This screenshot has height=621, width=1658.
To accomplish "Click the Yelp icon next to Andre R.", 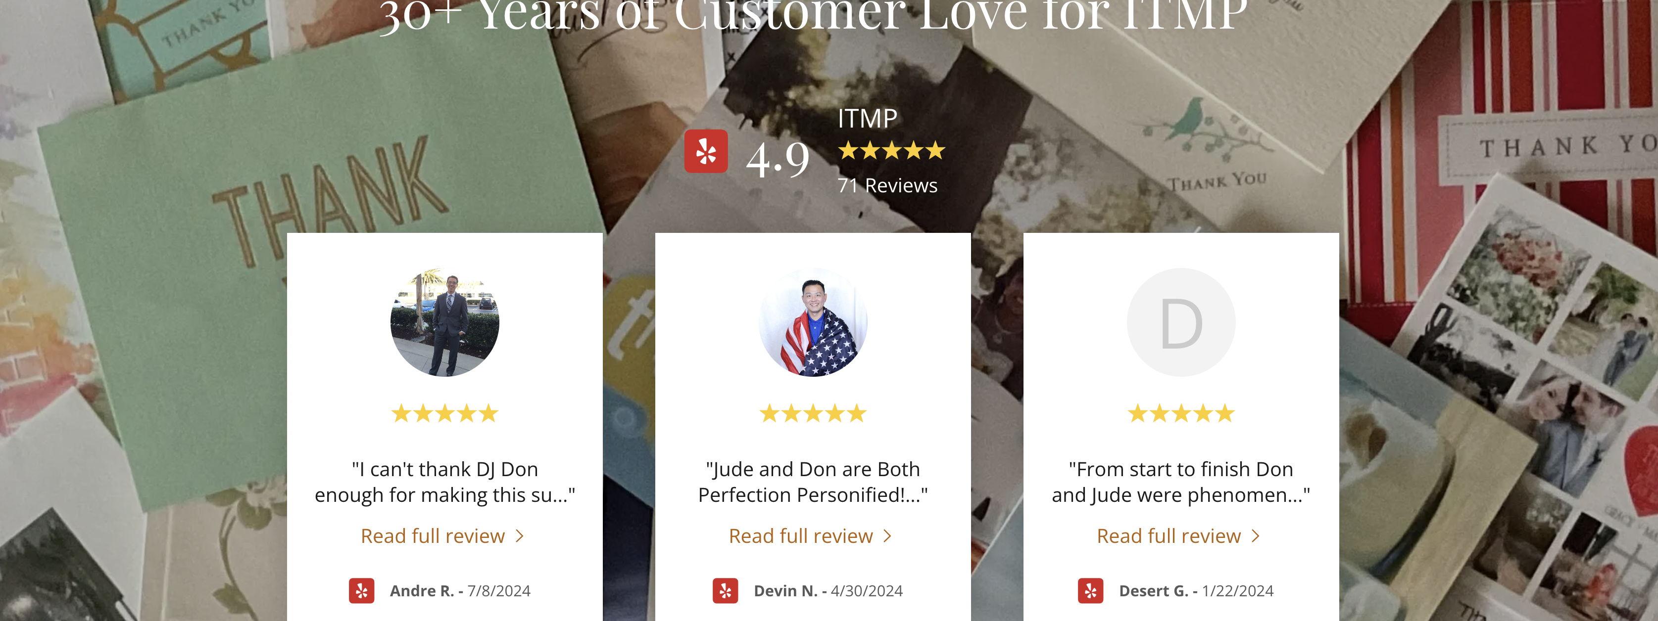I will [362, 591].
